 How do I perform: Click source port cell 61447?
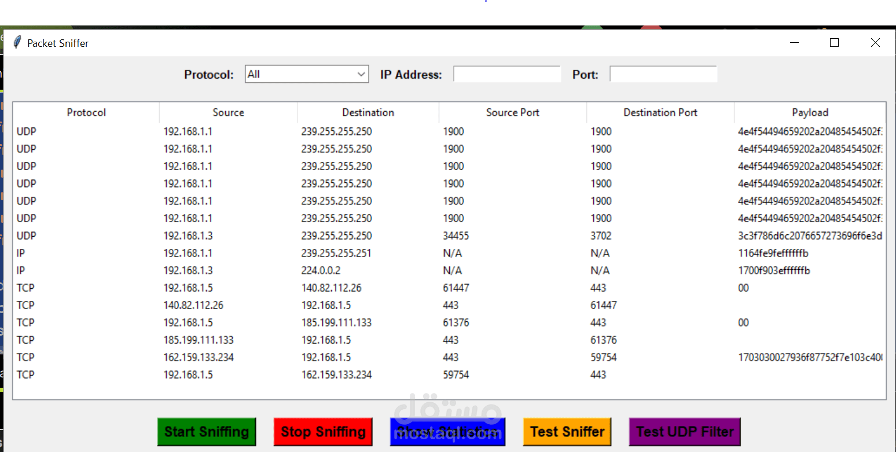(456, 288)
